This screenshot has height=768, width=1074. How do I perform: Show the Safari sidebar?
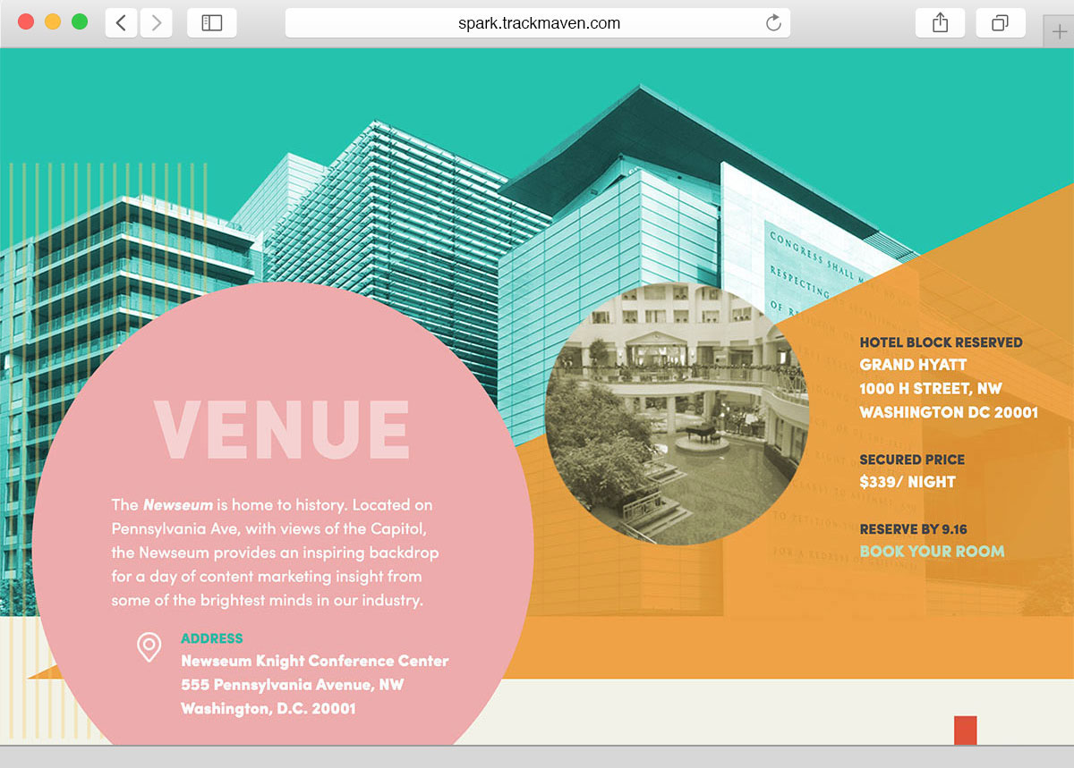pyautogui.click(x=211, y=23)
